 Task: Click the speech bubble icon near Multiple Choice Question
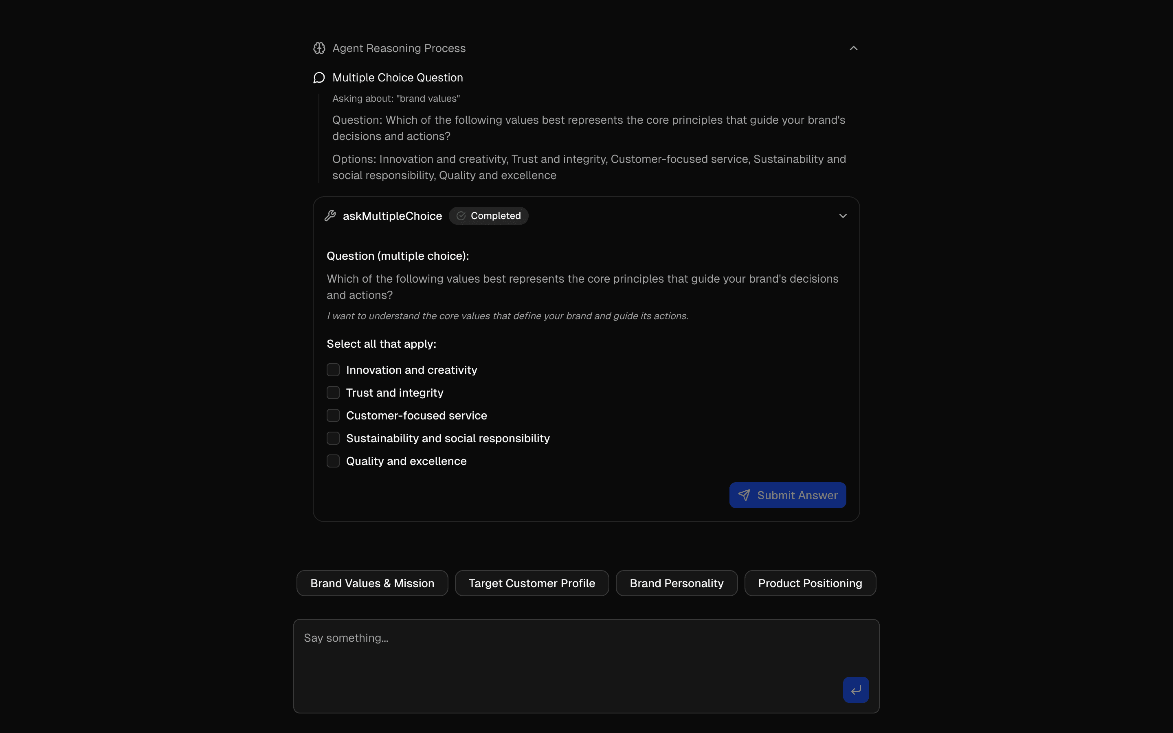319,77
